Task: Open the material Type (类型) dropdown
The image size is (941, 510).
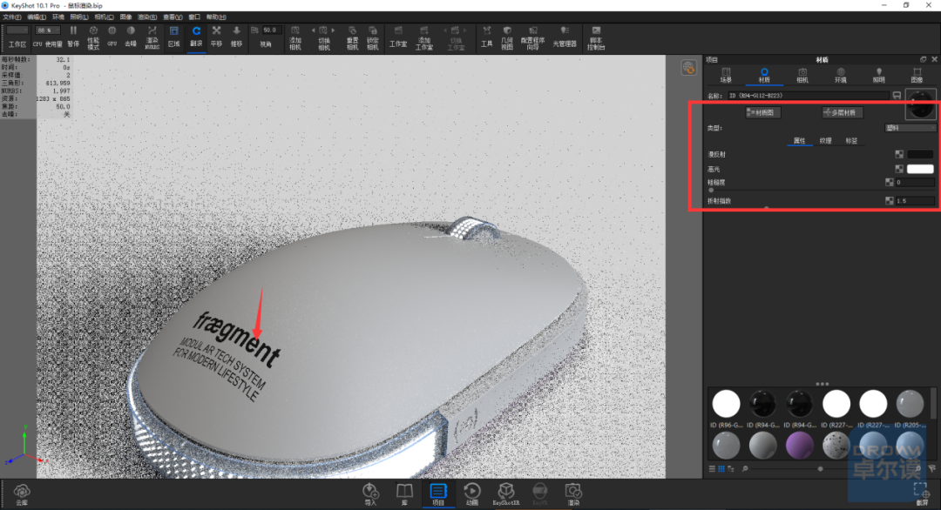Action: point(910,128)
